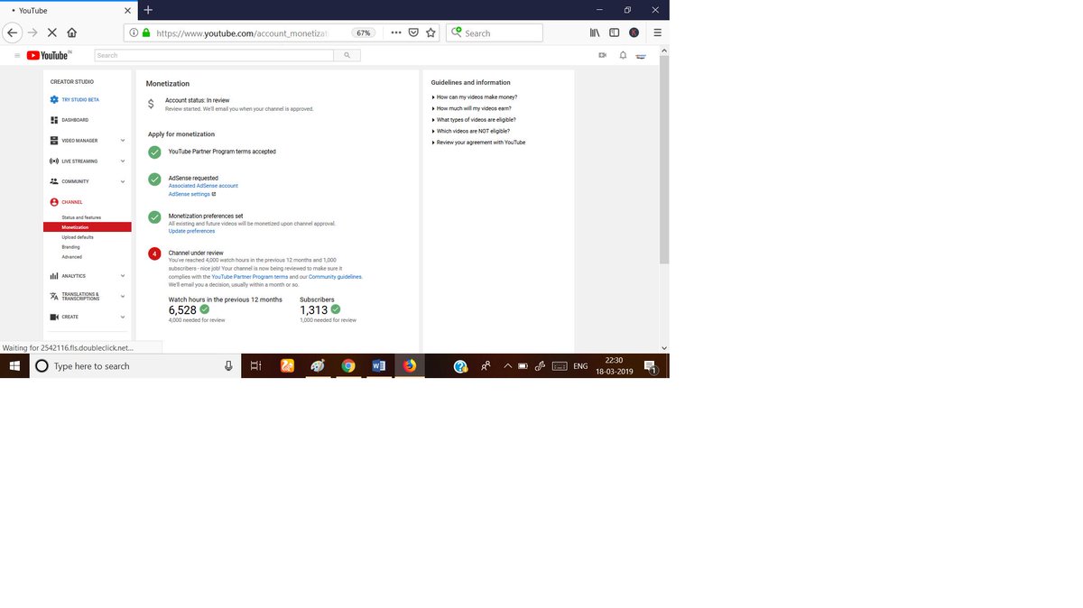Open the YouTube Partner Program terms link
Screen dimensions: 1083x608
pos(249,277)
